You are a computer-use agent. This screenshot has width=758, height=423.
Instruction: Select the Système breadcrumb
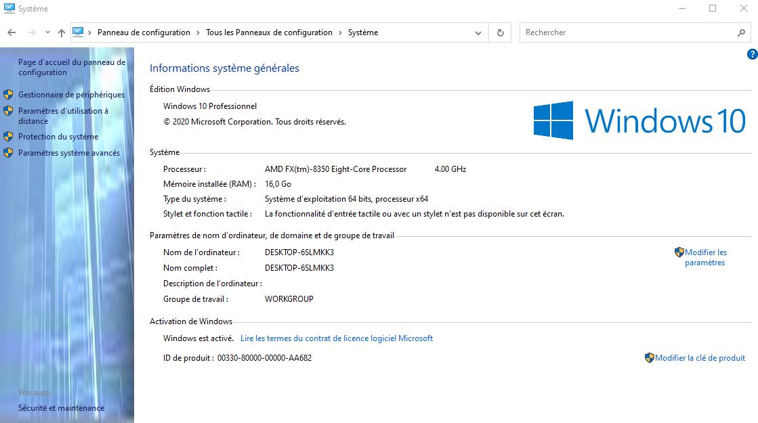(x=363, y=32)
